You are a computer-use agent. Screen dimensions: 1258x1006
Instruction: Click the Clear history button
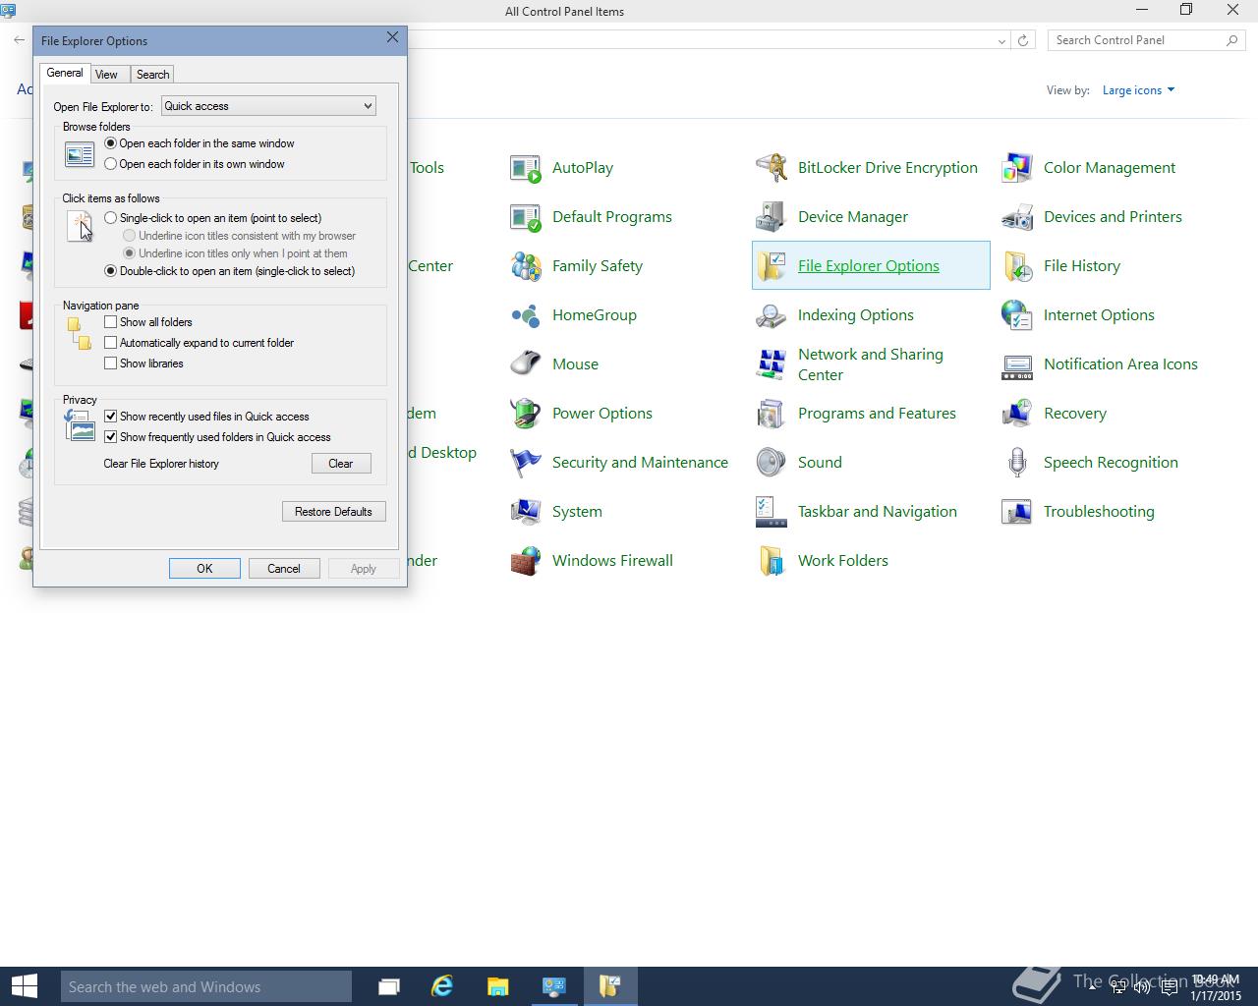coord(341,464)
